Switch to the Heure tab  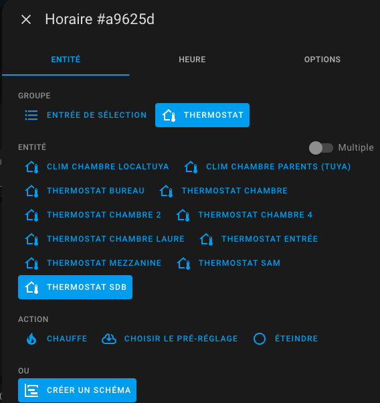[192, 60]
